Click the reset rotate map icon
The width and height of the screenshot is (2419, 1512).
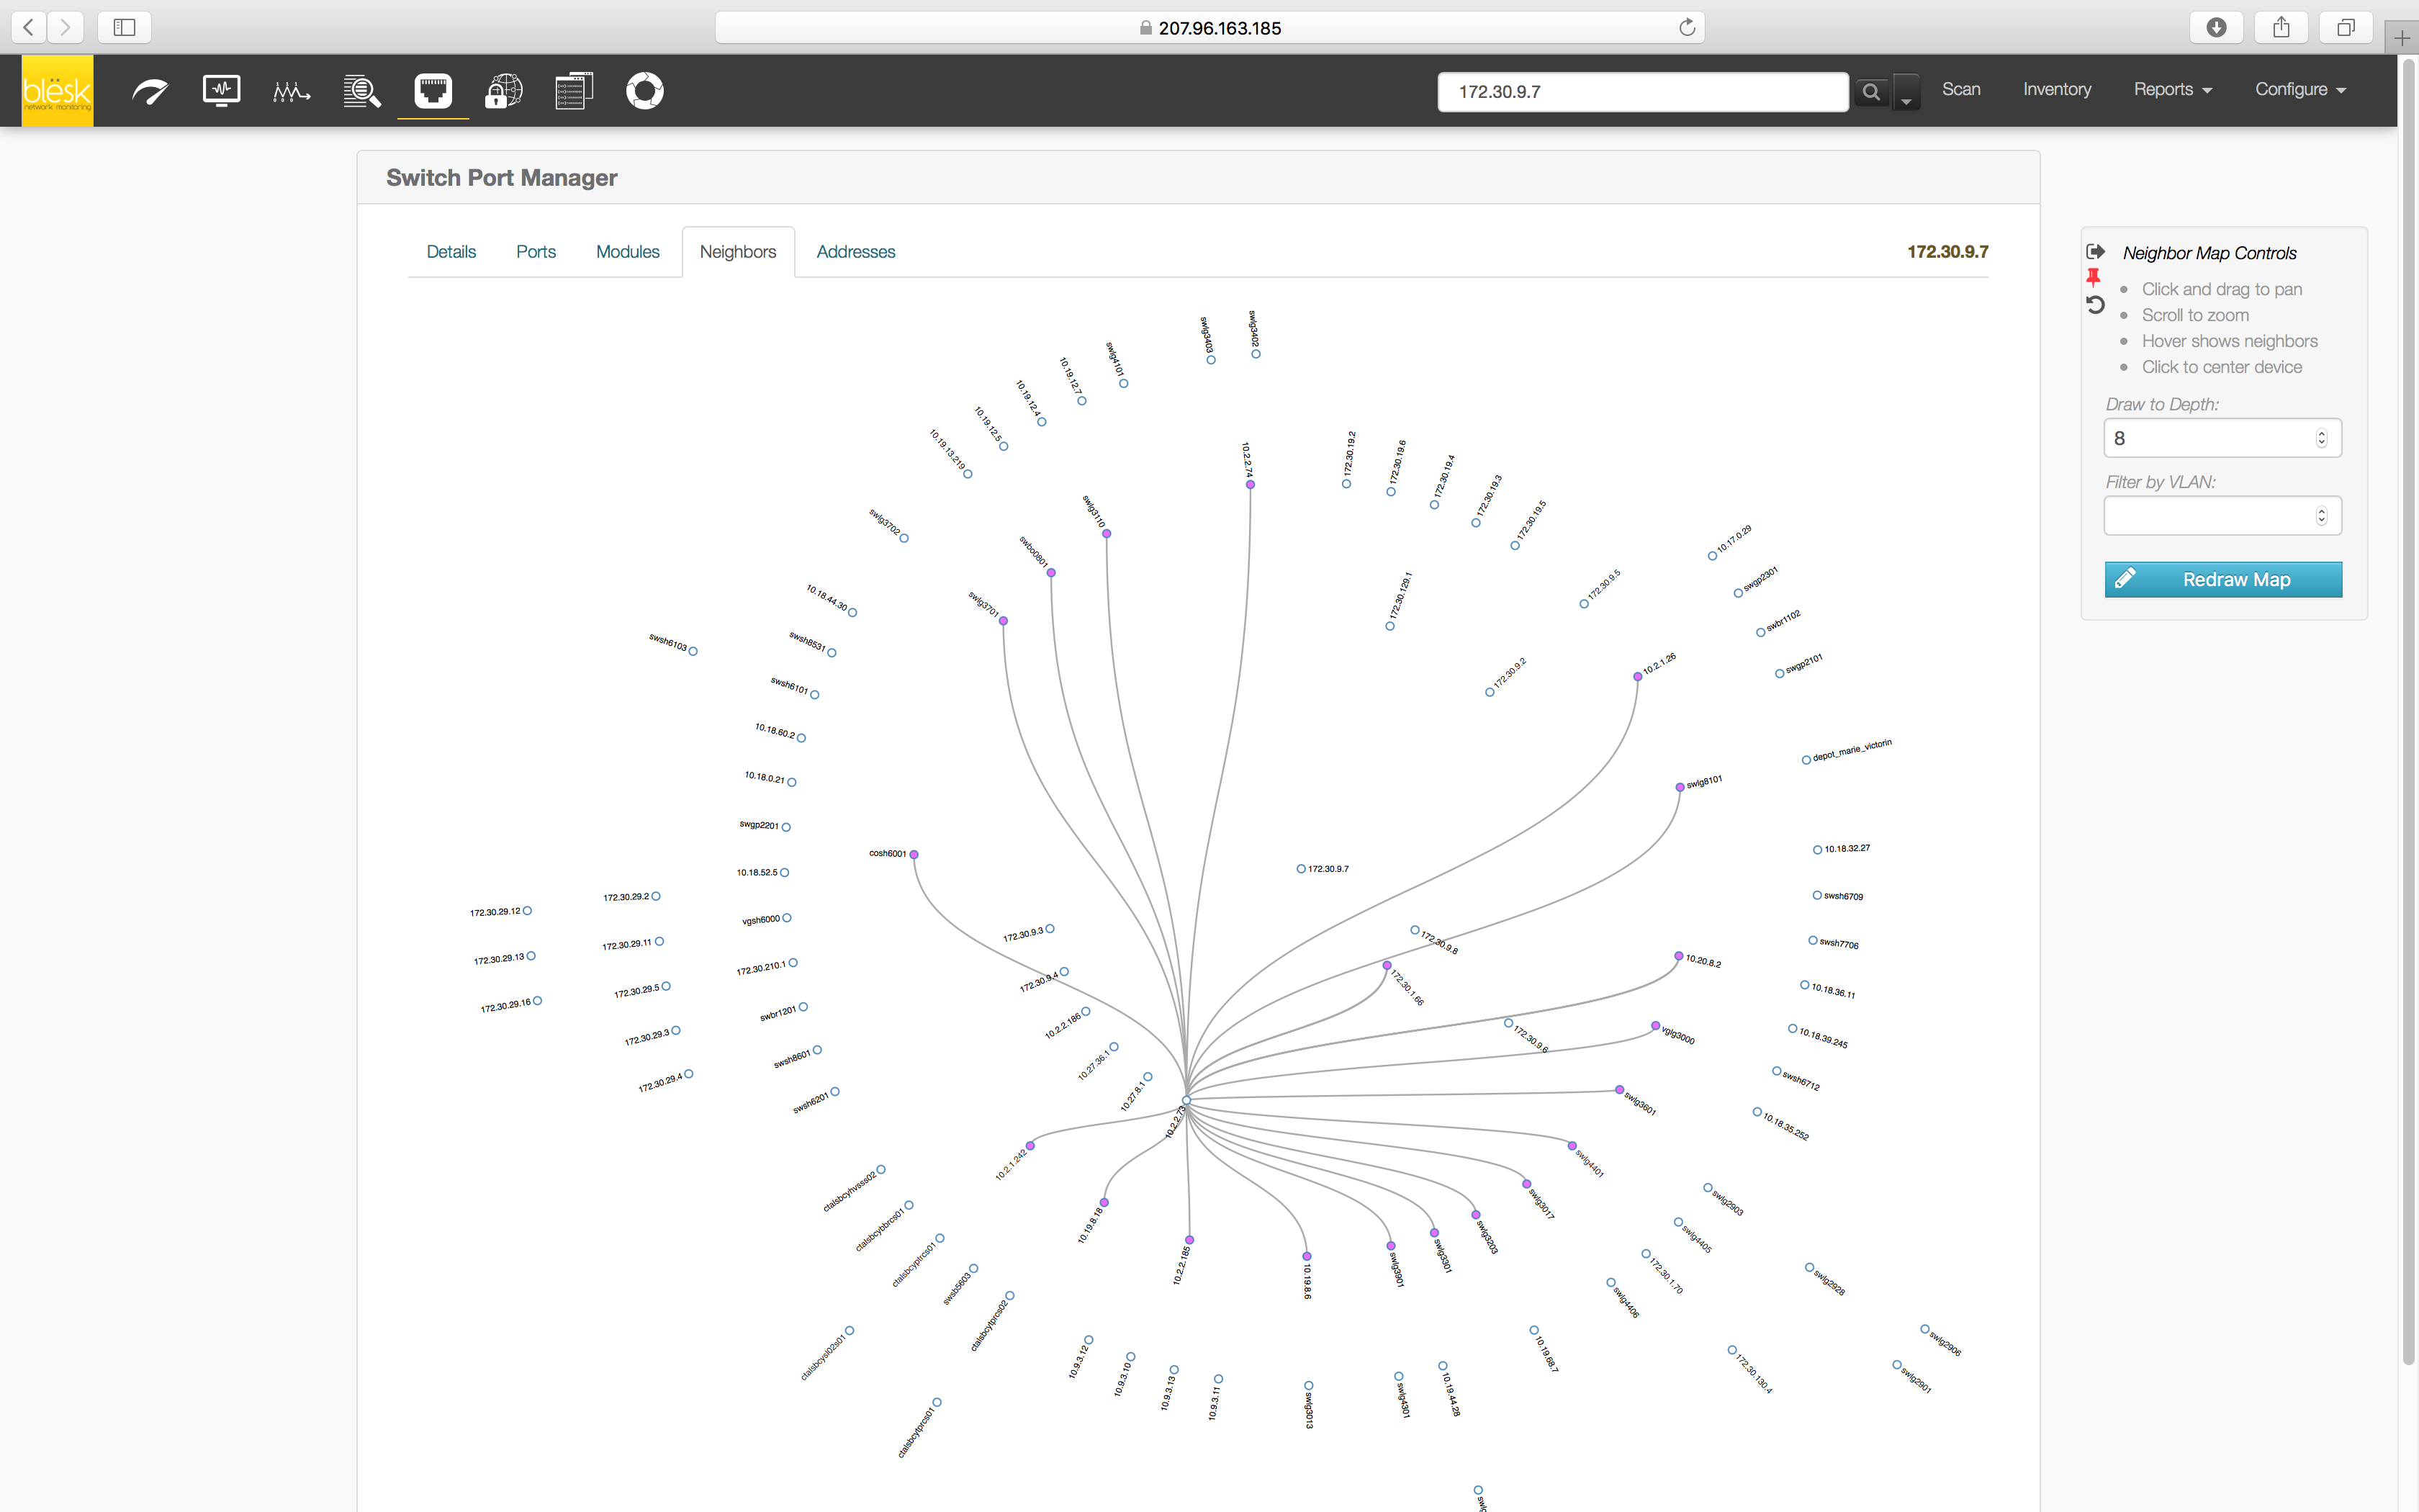point(2095,304)
